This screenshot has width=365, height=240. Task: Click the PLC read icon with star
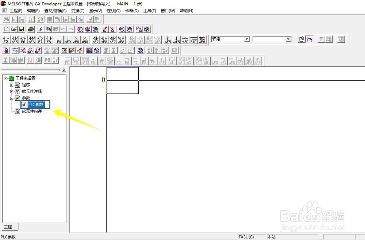pos(112,29)
